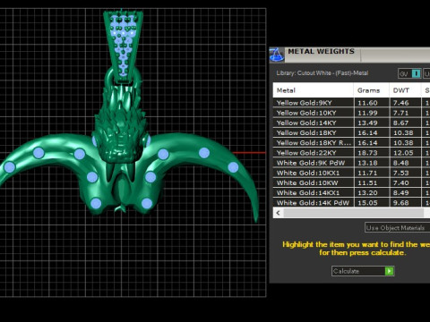430x322 pixels.
Task: Click the 11.99 grams cell
Action: (x=372, y=113)
